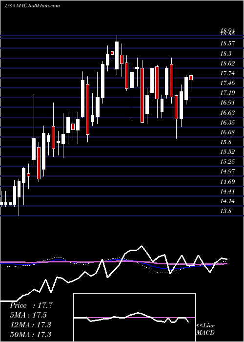Select the 17.19 price axis label

(227, 93)
